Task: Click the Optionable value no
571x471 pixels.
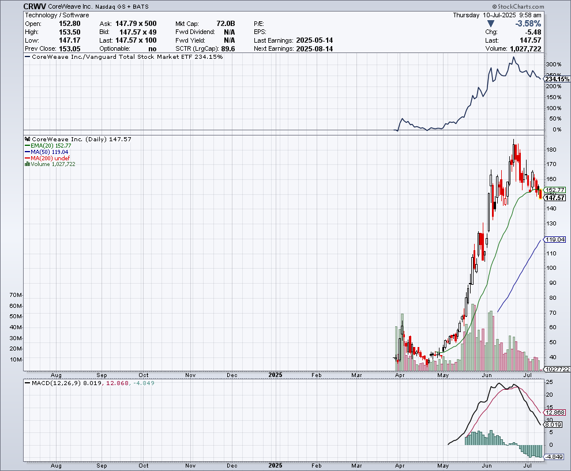Action: (153, 49)
